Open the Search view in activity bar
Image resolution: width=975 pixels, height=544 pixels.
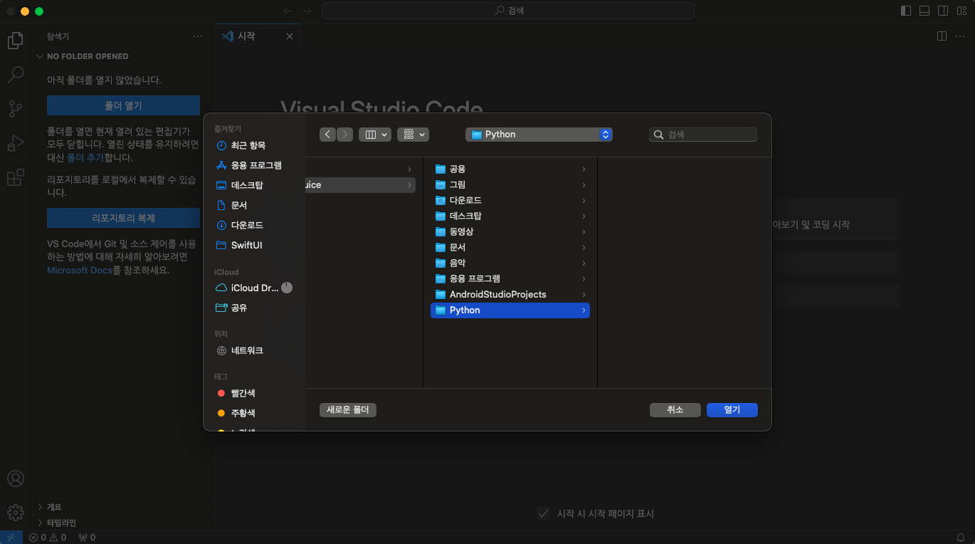16,74
